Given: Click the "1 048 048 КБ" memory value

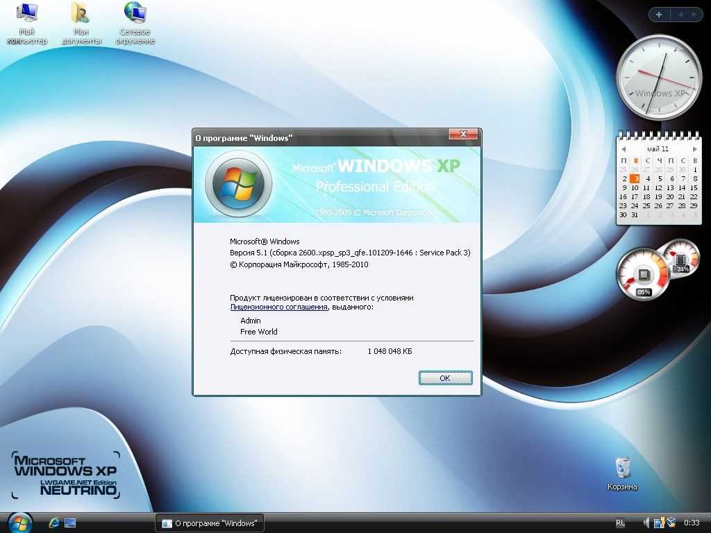Looking at the screenshot, I should point(390,351).
